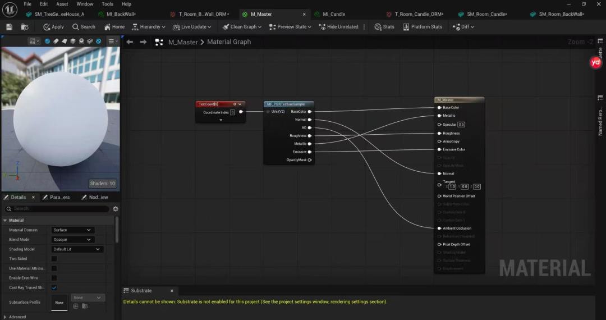Click the graph hierarchy icon beside M_Master breadcrumb
The width and height of the screenshot is (606, 320).
[x=159, y=42]
